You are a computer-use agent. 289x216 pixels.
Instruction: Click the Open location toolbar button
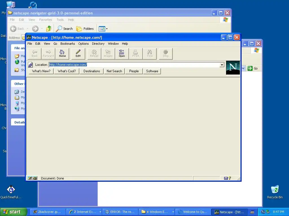pos(122,54)
